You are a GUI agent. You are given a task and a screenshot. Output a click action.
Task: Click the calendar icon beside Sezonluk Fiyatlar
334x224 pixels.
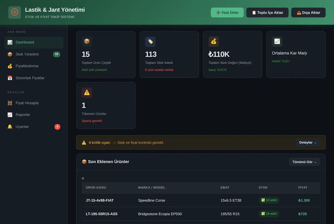[10, 78]
